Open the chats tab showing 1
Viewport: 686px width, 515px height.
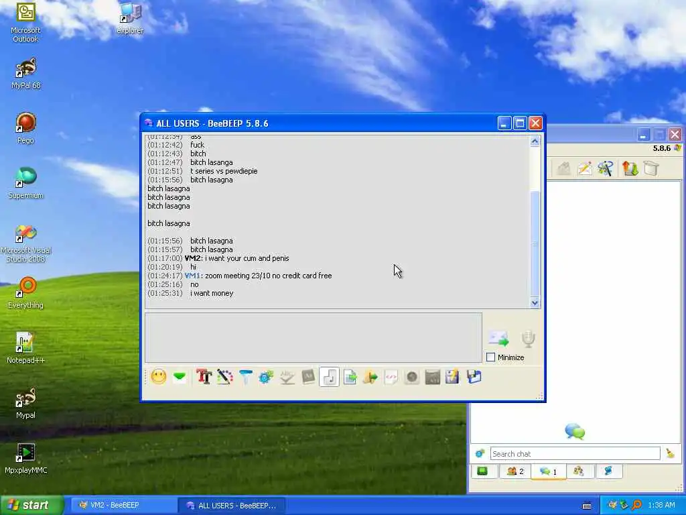point(548,471)
